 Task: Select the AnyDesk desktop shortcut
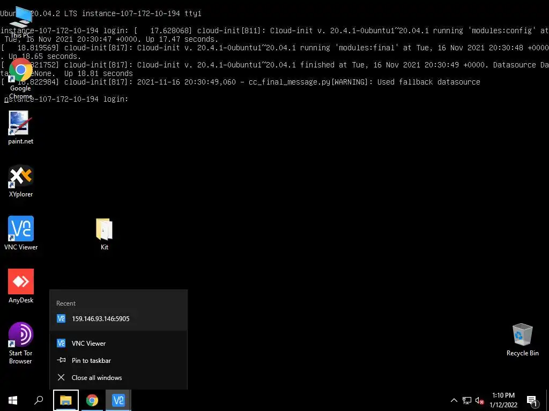click(21, 287)
